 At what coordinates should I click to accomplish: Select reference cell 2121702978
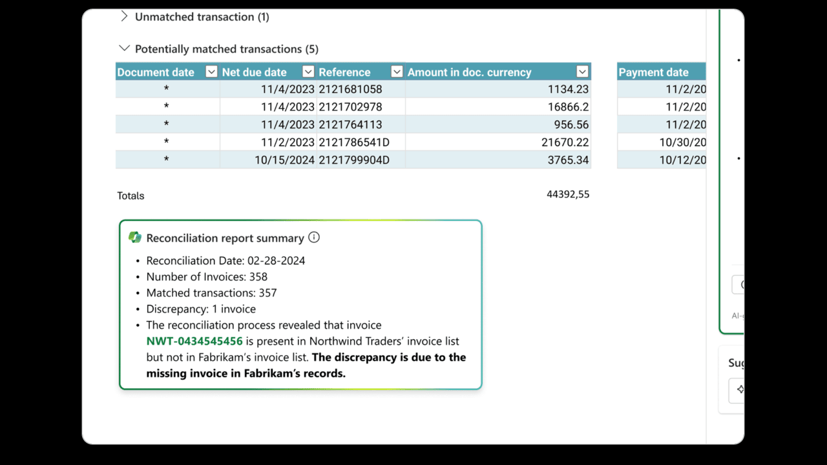click(361, 107)
